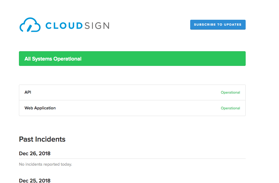
Task: Click the word UPDATES on the subscribe button
Action: pos(233,25)
